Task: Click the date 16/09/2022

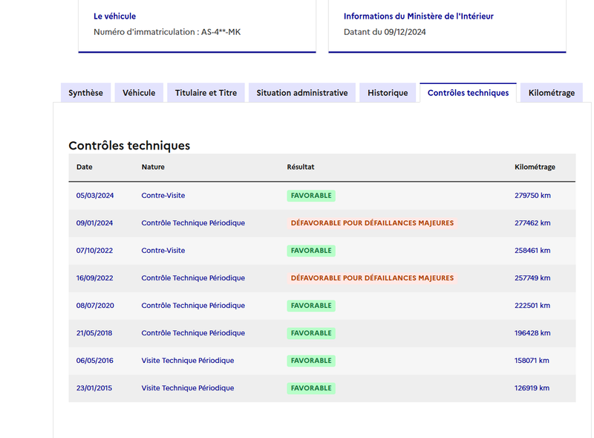Action: [95, 278]
